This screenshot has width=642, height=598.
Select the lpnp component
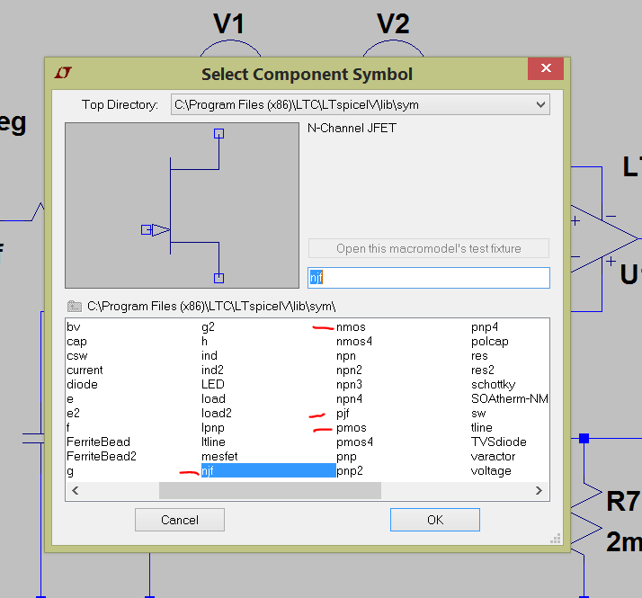[x=213, y=427]
